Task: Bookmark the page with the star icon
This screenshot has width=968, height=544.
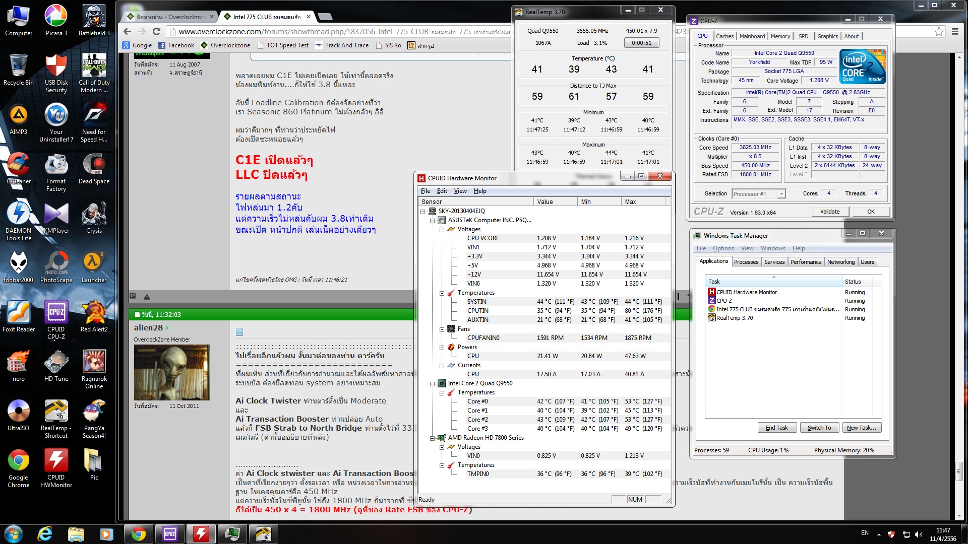Action: [x=939, y=32]
